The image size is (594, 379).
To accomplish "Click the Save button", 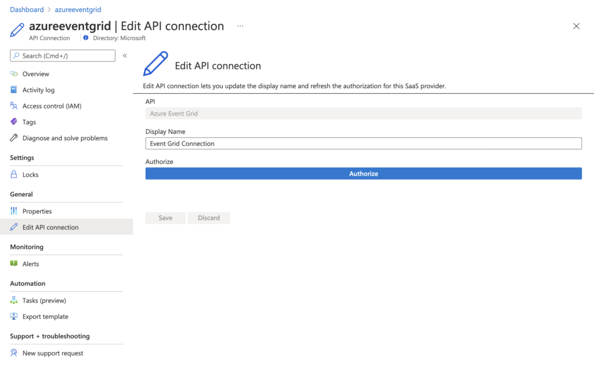I will coord(165,218).
